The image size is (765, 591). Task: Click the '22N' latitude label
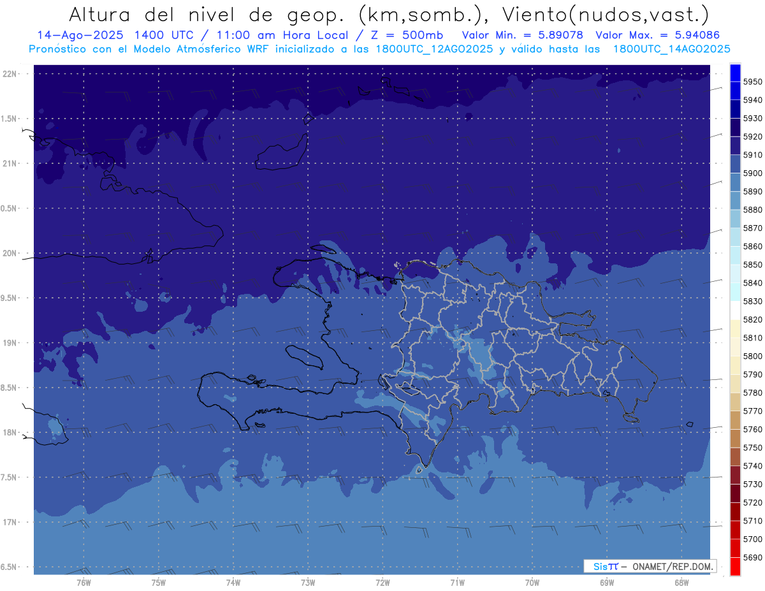coord(10,74)
